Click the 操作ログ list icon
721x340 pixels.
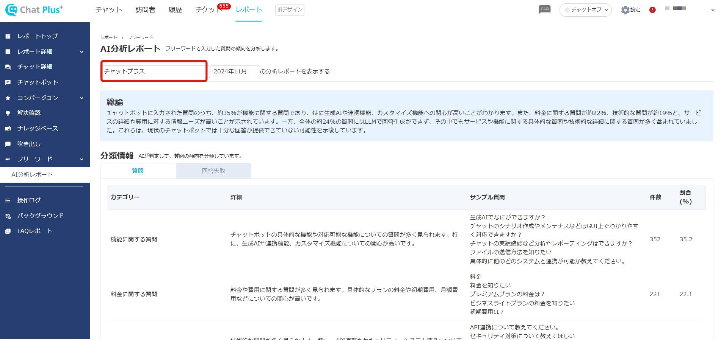click(x=8, y=200)
